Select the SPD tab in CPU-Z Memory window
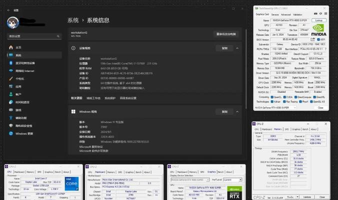Image resolution: width=338 pixels, height=200 pixels. click(x=286, y=129)
